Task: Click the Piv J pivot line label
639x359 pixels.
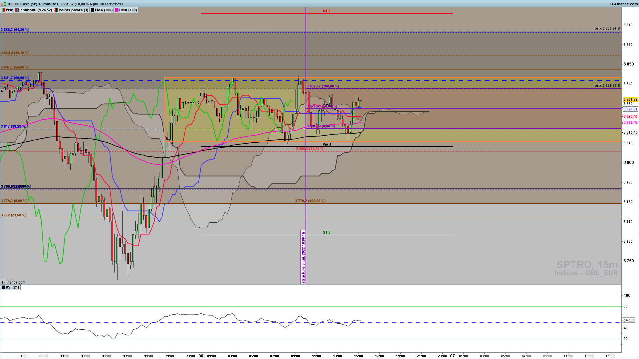Action: (x=326, y=144)
